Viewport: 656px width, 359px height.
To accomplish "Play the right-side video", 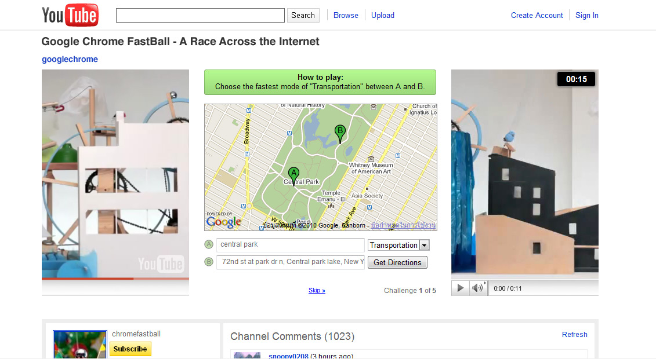I will [x=460, y=288].
